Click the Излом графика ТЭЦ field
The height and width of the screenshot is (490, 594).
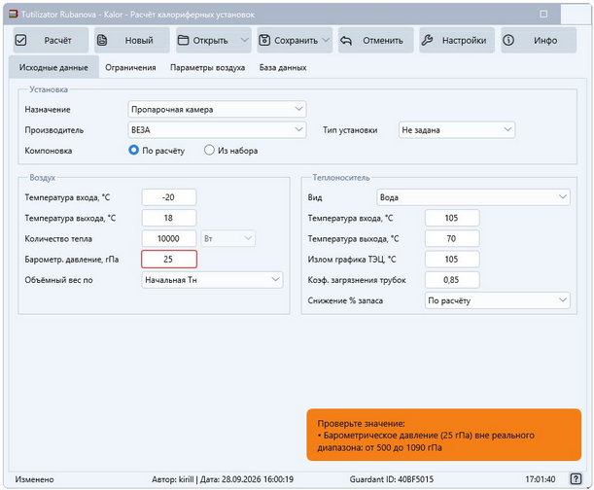[x=452, y=260]
